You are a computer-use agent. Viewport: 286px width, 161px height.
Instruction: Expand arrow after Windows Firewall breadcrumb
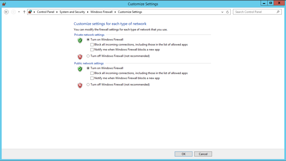click(115, 12)
